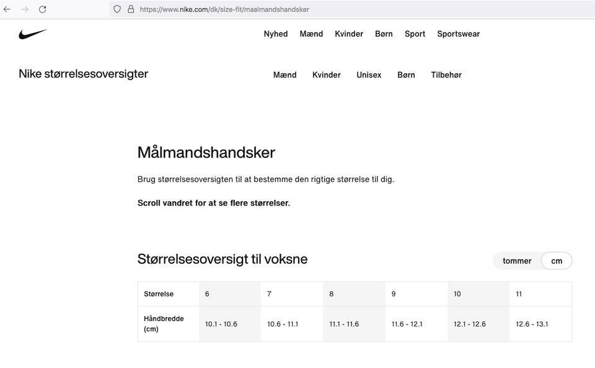595x368 pixels.
Task: Select Tilbehør size chart category
Action: click(446, 75)
